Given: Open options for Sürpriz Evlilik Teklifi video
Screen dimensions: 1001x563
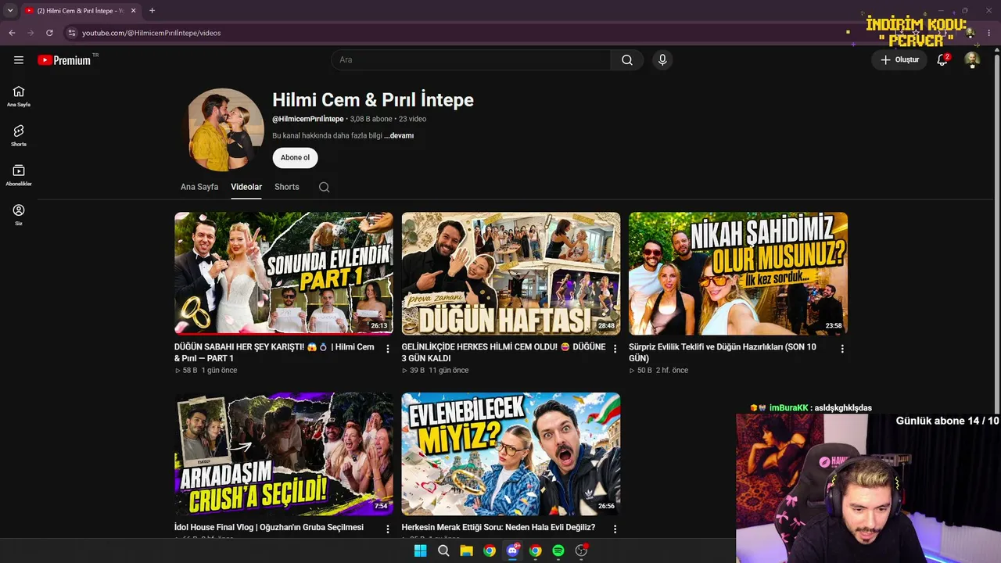Looking at the screenshot, I should [x=842, y=349].
